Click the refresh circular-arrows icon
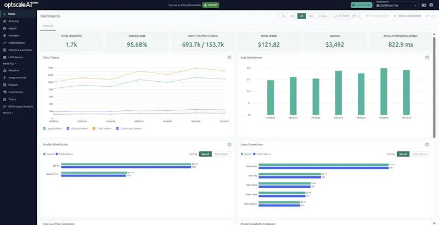Viewport: 439px width, 225px height. pos(336,16)
